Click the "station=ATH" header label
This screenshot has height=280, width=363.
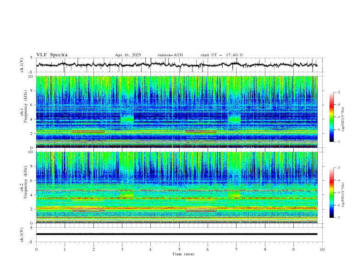pyautogui.click(x=170, y=55)
